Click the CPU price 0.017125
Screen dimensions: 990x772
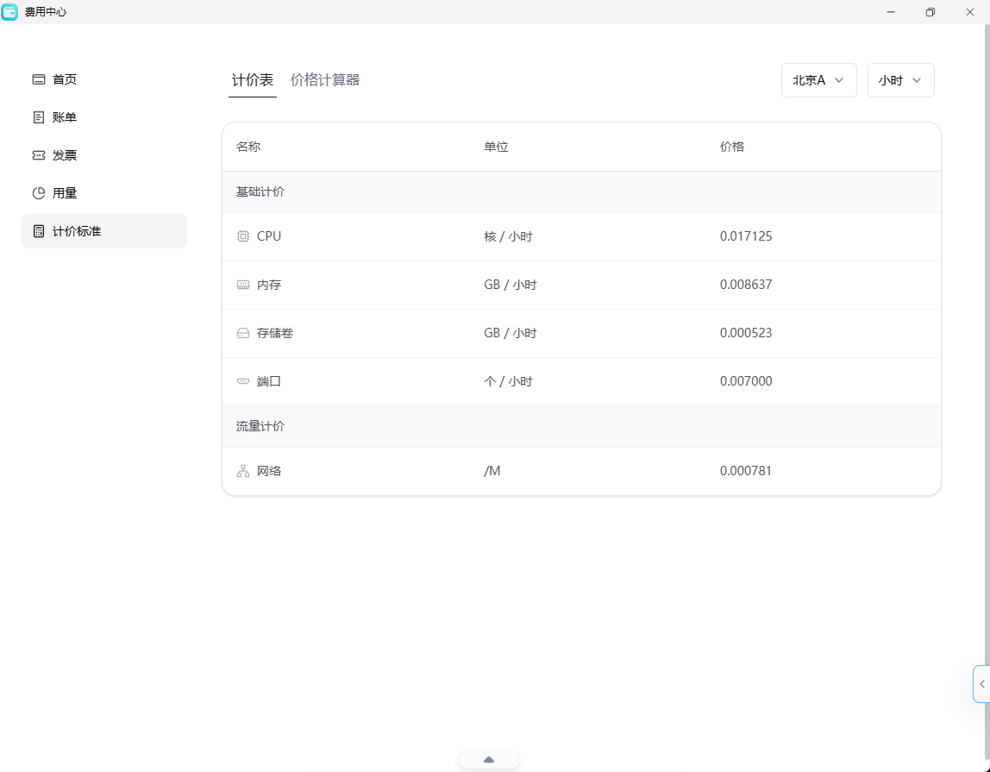tap(746, 236)
